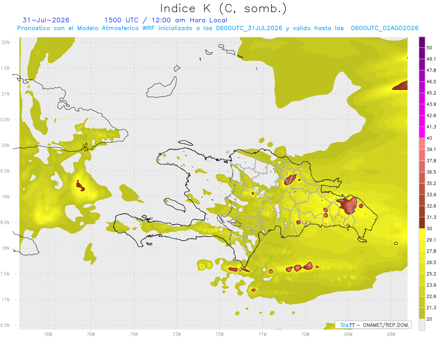439x339 pixels.
Task: Click the "22.6" colorbar label
Action: [431, 297]
